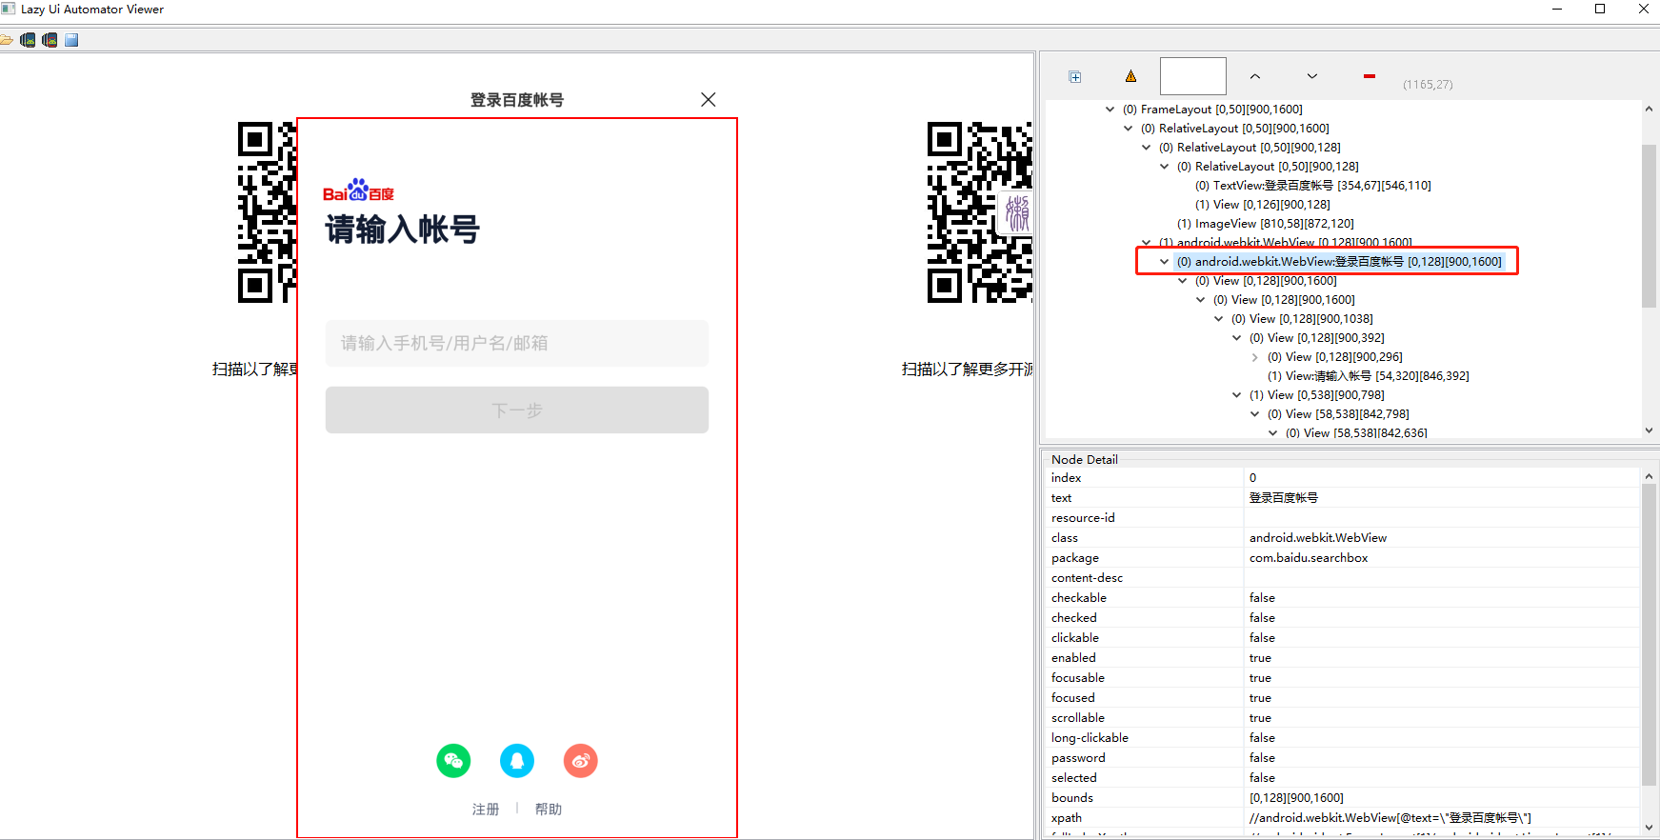
Task: Click the QQ login icon
Action: point(517,761)
